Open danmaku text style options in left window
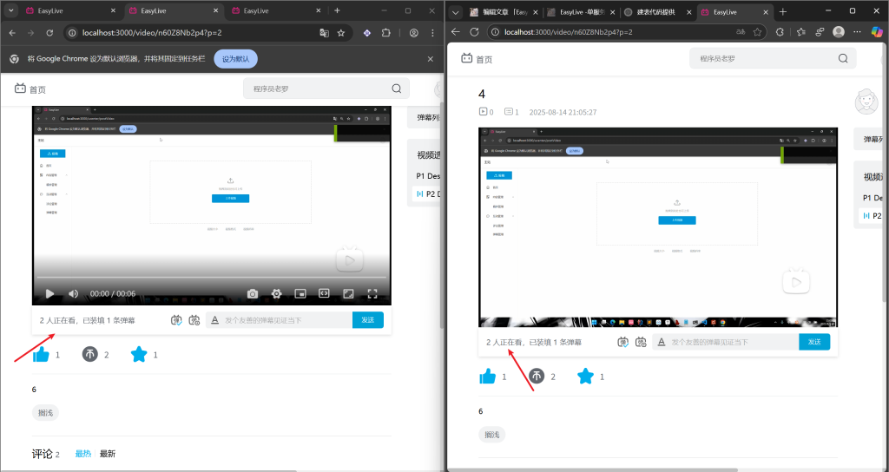The height and width of the screenshot is (472, 889). coord(214,320)
